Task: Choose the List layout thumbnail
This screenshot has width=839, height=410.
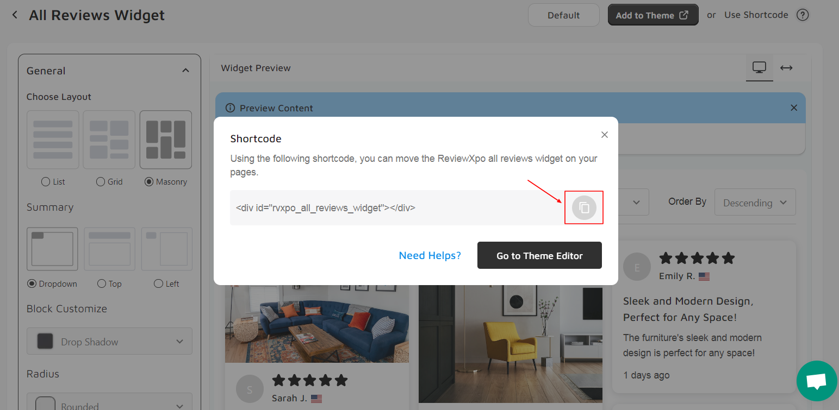Action: click(53, 140)
